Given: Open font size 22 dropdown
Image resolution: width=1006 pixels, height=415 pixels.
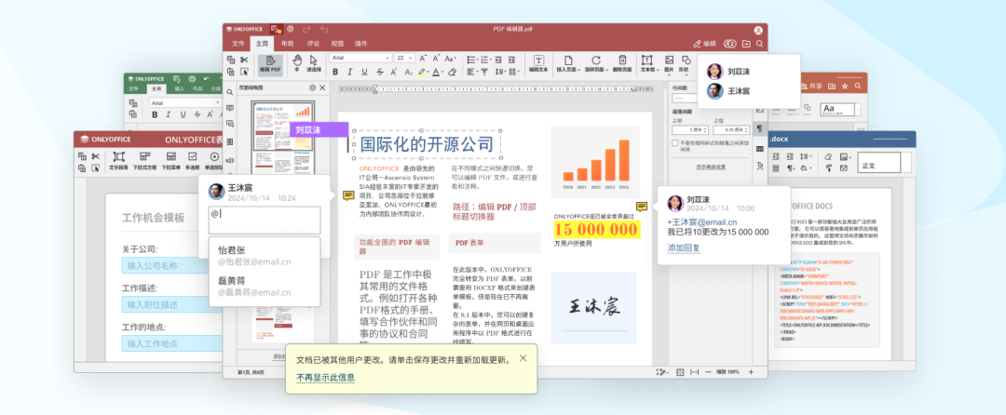Looking at the screenshot, I should click(412, 58).
